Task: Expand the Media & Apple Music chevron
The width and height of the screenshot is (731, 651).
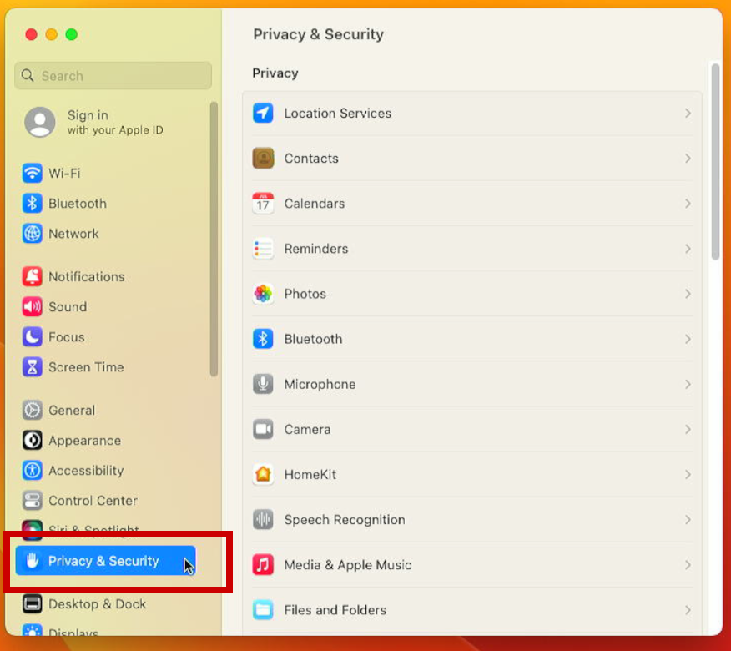Action: 688,565
